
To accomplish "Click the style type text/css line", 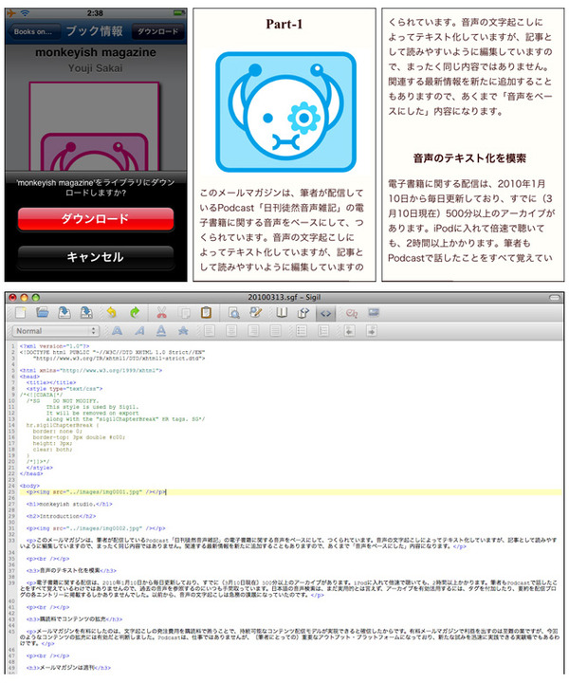I will [64, 389].
